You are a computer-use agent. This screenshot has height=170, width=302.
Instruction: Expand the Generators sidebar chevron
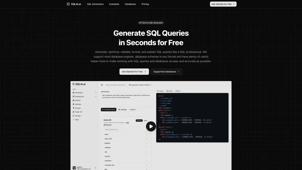pos(96,93)
